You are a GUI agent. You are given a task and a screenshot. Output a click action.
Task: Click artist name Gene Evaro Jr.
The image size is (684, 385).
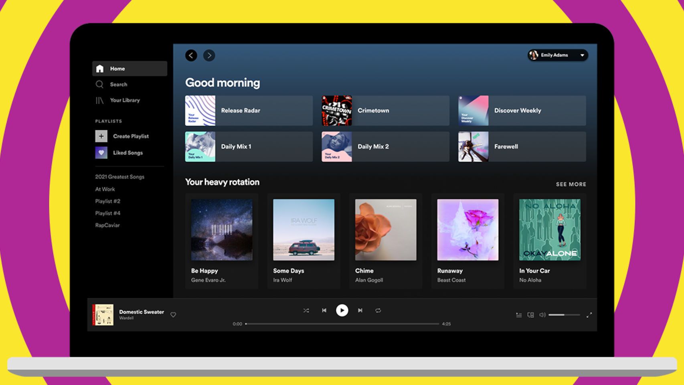(x=208, y=280)
